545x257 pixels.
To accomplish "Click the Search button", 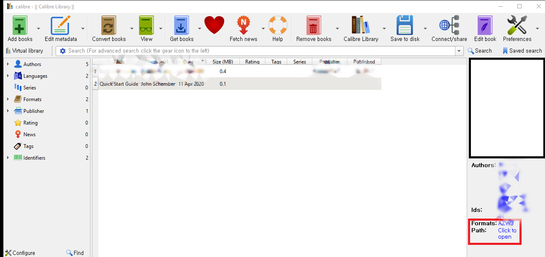I will coord(480,51).
